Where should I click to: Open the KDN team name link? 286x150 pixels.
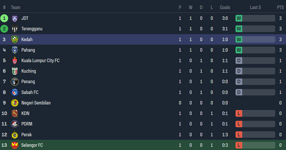tap(26, 113)
